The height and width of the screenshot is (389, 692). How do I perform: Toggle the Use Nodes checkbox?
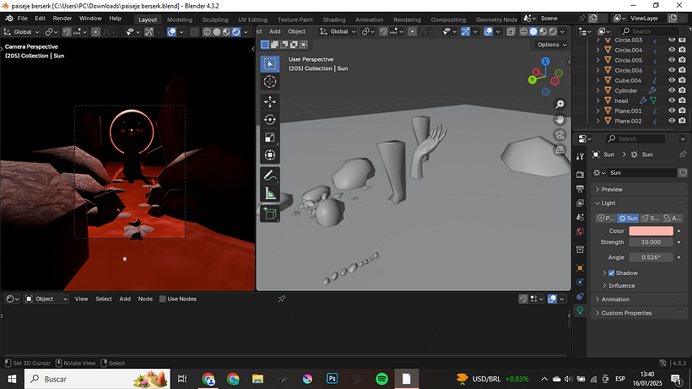coord(162,299)
